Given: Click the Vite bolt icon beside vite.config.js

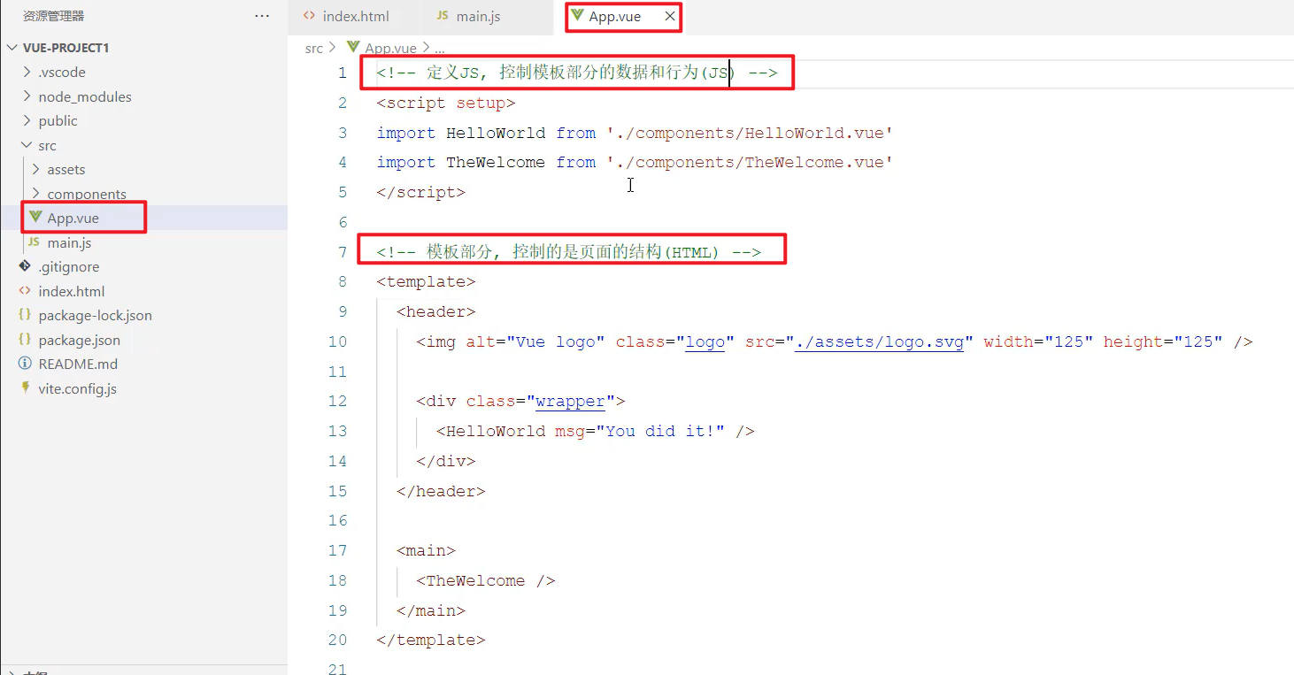Looking at the screenshot, I should [25, 388].
